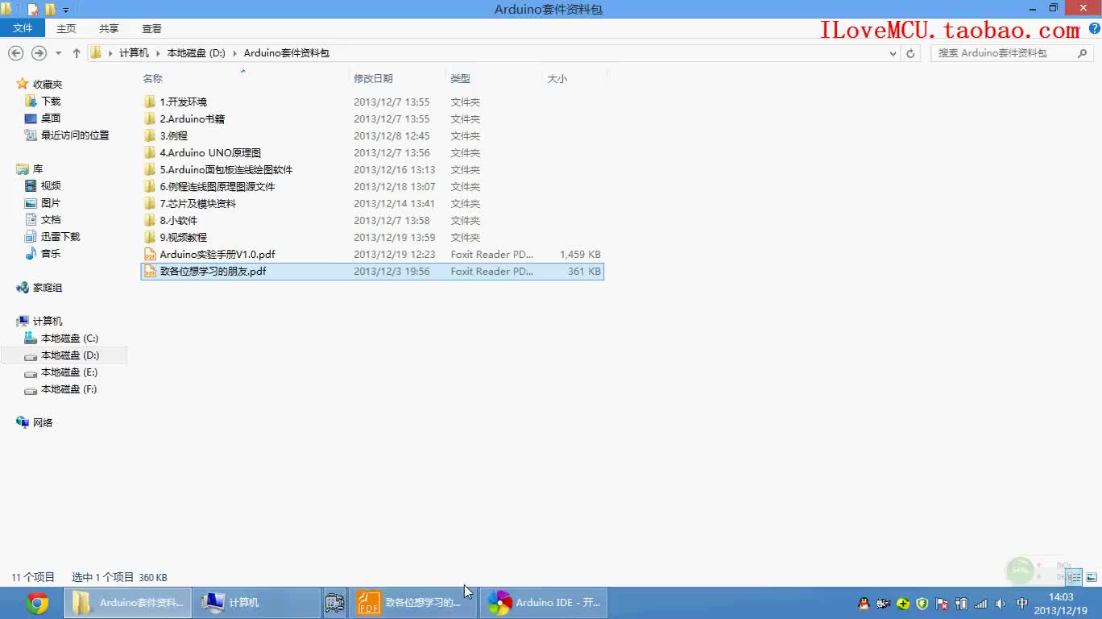Open the 视频 library
1102x619 pixels.
click(51, 185)
